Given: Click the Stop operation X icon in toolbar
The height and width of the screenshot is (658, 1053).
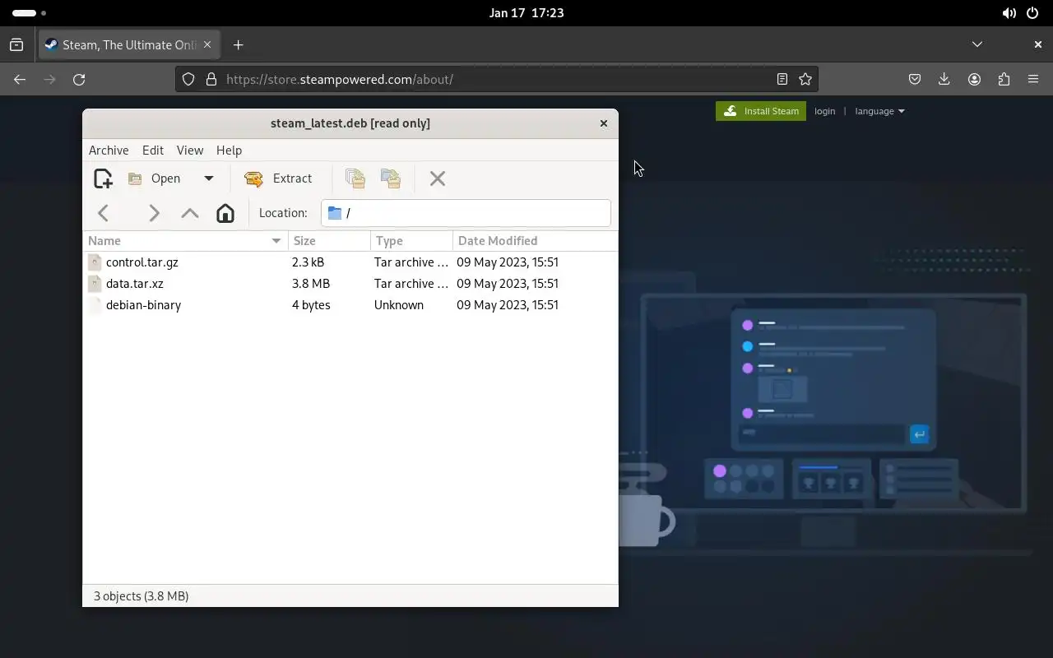Looking at the screenshot, I should pyautogui.click(x=438, y=178).
